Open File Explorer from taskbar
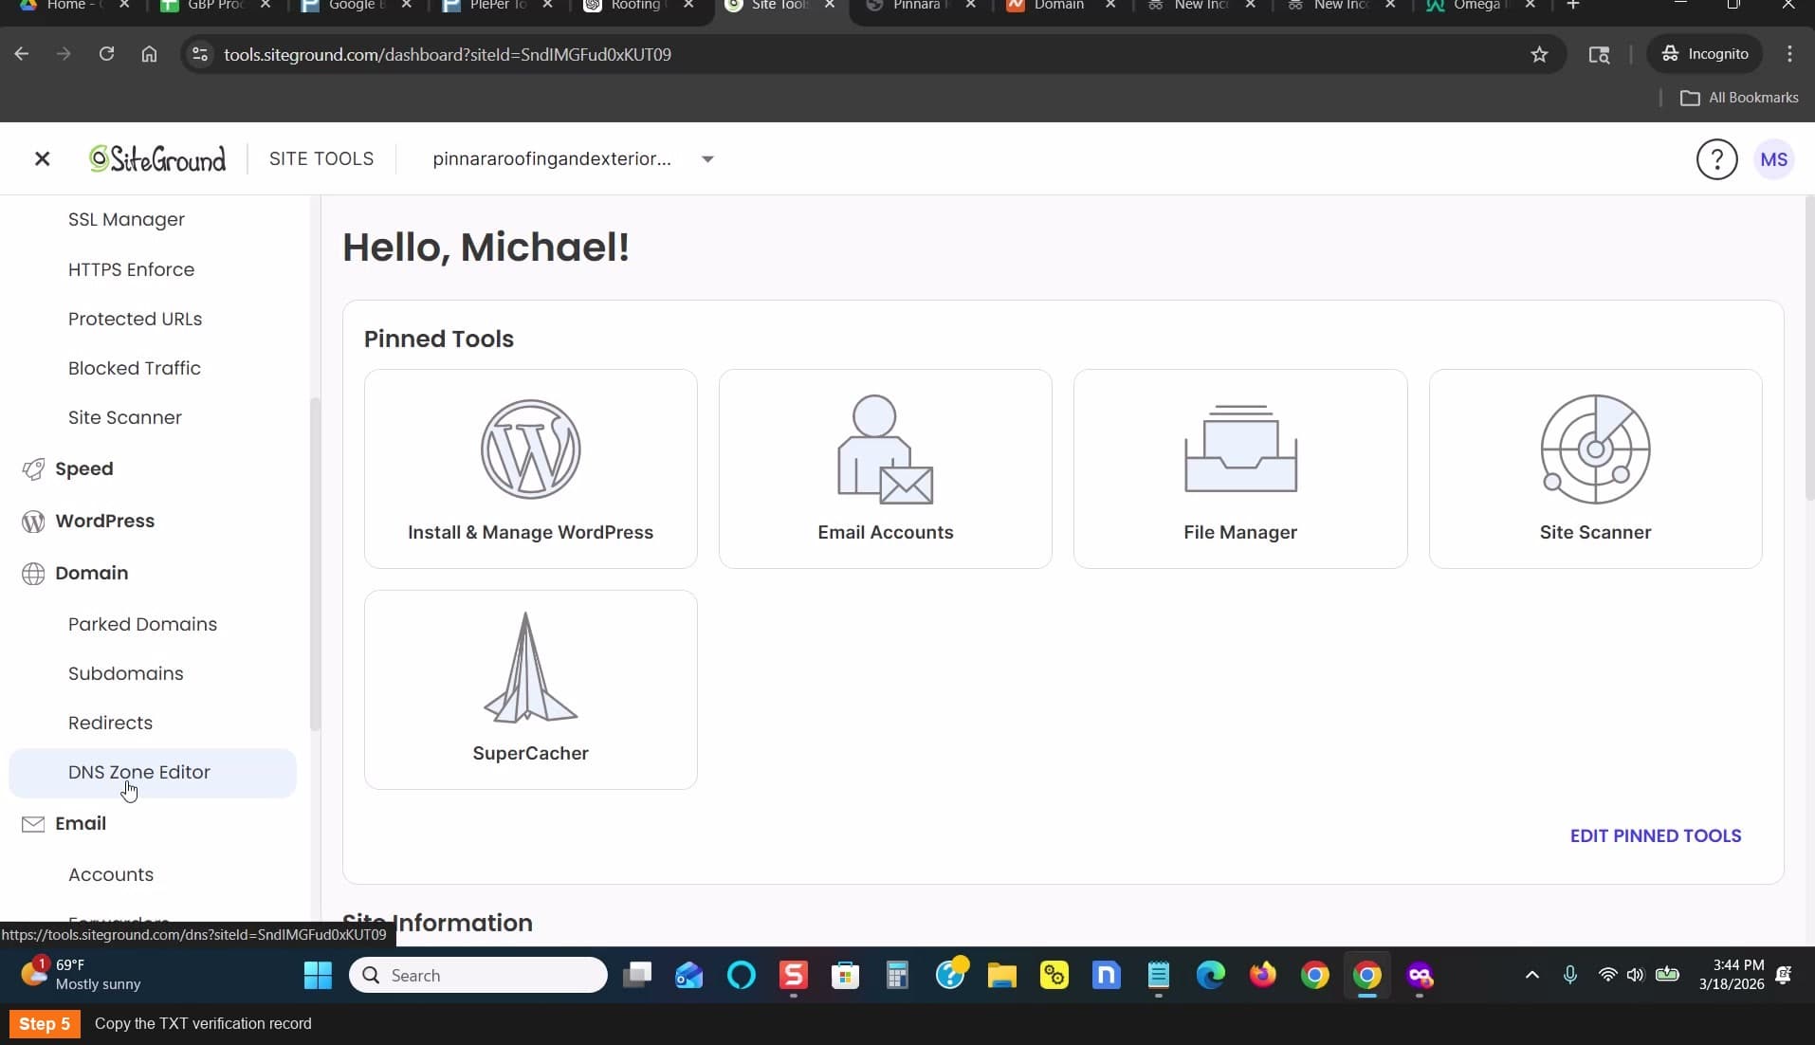The height and width of the screenshot is (1045, 1815). [1001, 975]
